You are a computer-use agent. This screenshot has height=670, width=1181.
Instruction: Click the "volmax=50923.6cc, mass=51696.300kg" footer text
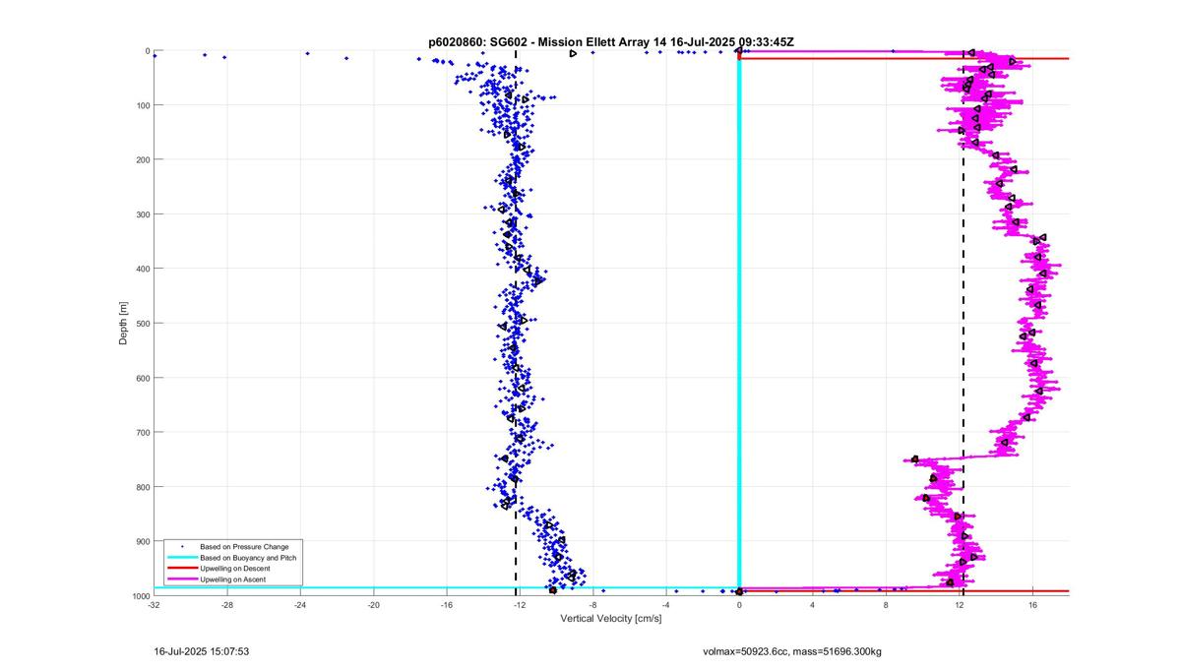(x=791, y=651)
